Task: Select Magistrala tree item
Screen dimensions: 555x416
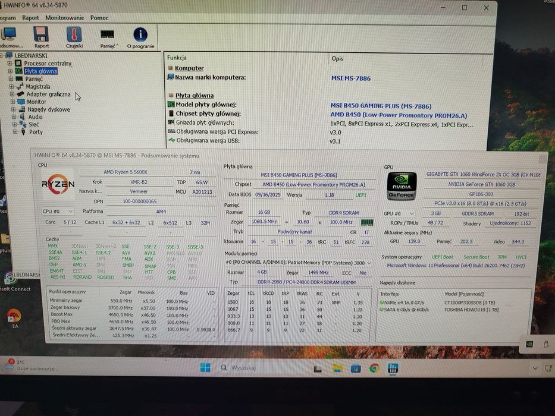Action: 38,86
